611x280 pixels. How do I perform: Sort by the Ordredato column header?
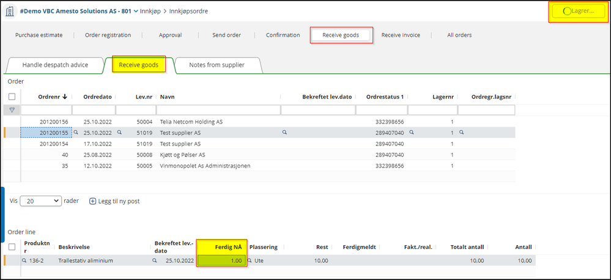[97, 97]
